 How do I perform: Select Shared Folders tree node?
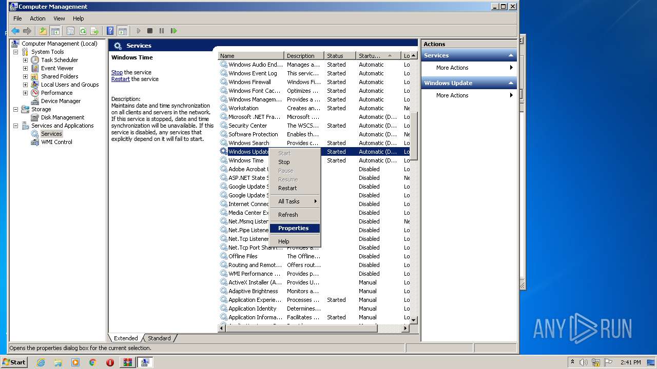click(x=60, y=76)
